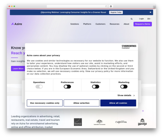Enable Preferences cookies toggle

coord(67,87)
